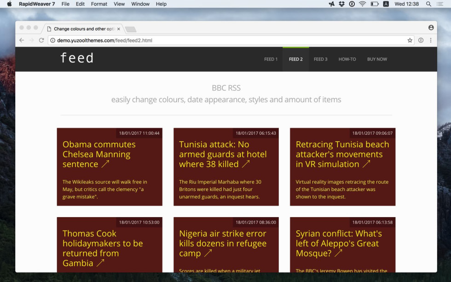Click arrow icon after Mosque? headline
Image resolution: width=451 pixels, height=282 pixels.
point(339,253)
